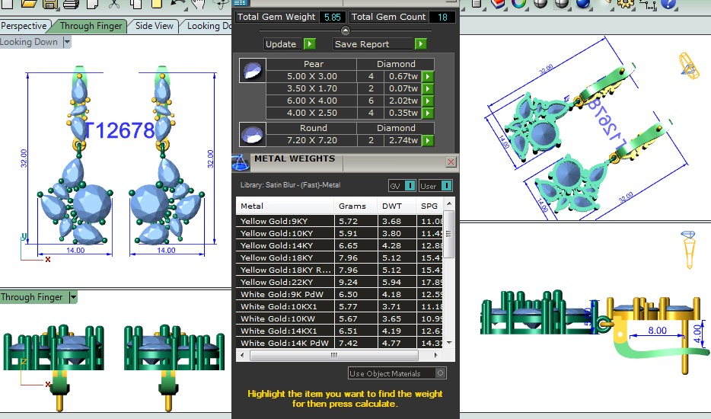
Task: Open the Through Finger viewport dropdown
Action: tap(73, 297)
